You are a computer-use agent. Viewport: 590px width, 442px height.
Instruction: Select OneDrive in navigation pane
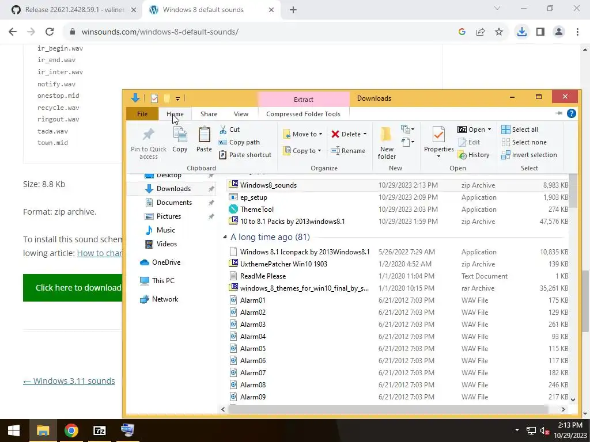166,262
